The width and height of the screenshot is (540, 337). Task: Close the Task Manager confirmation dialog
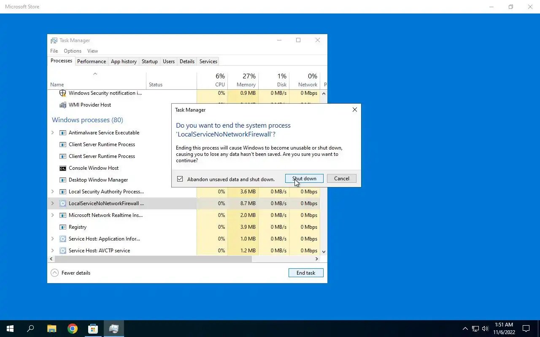[355, 110]
